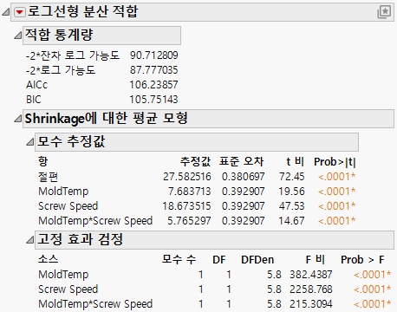The height and width of the screenshot is (312, 397).
Task: Click the -2*잔차 로그 가능도 value 90.712809
Action: tap(153, 55)
